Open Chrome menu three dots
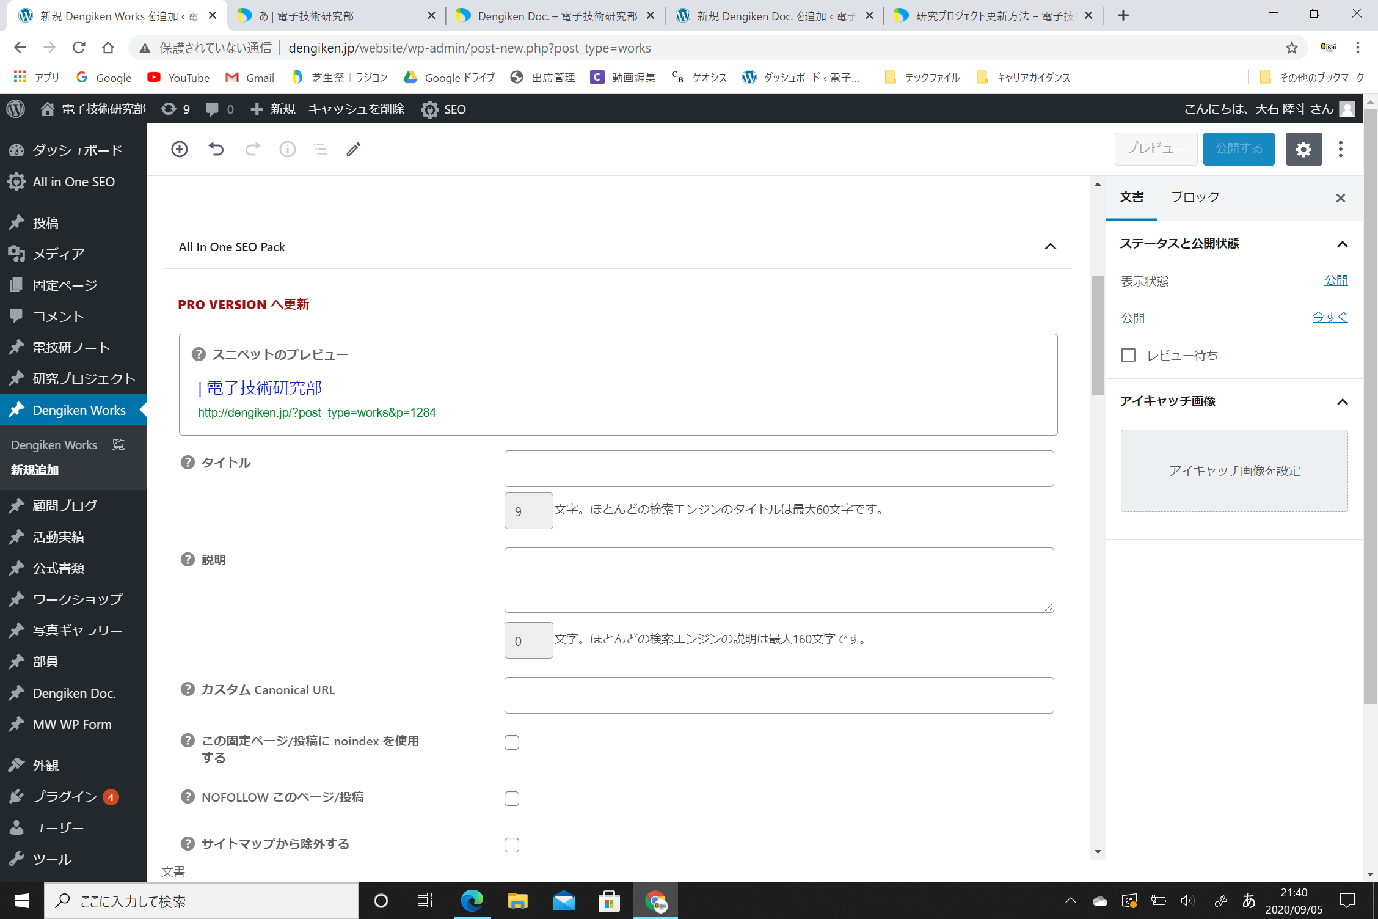This screenshot has height=919, width=1378. (x=1358, y=48)
